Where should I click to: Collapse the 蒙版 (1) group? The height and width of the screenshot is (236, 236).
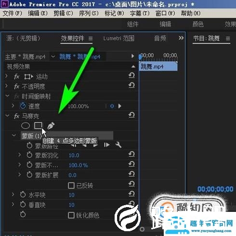pos(14,135)
